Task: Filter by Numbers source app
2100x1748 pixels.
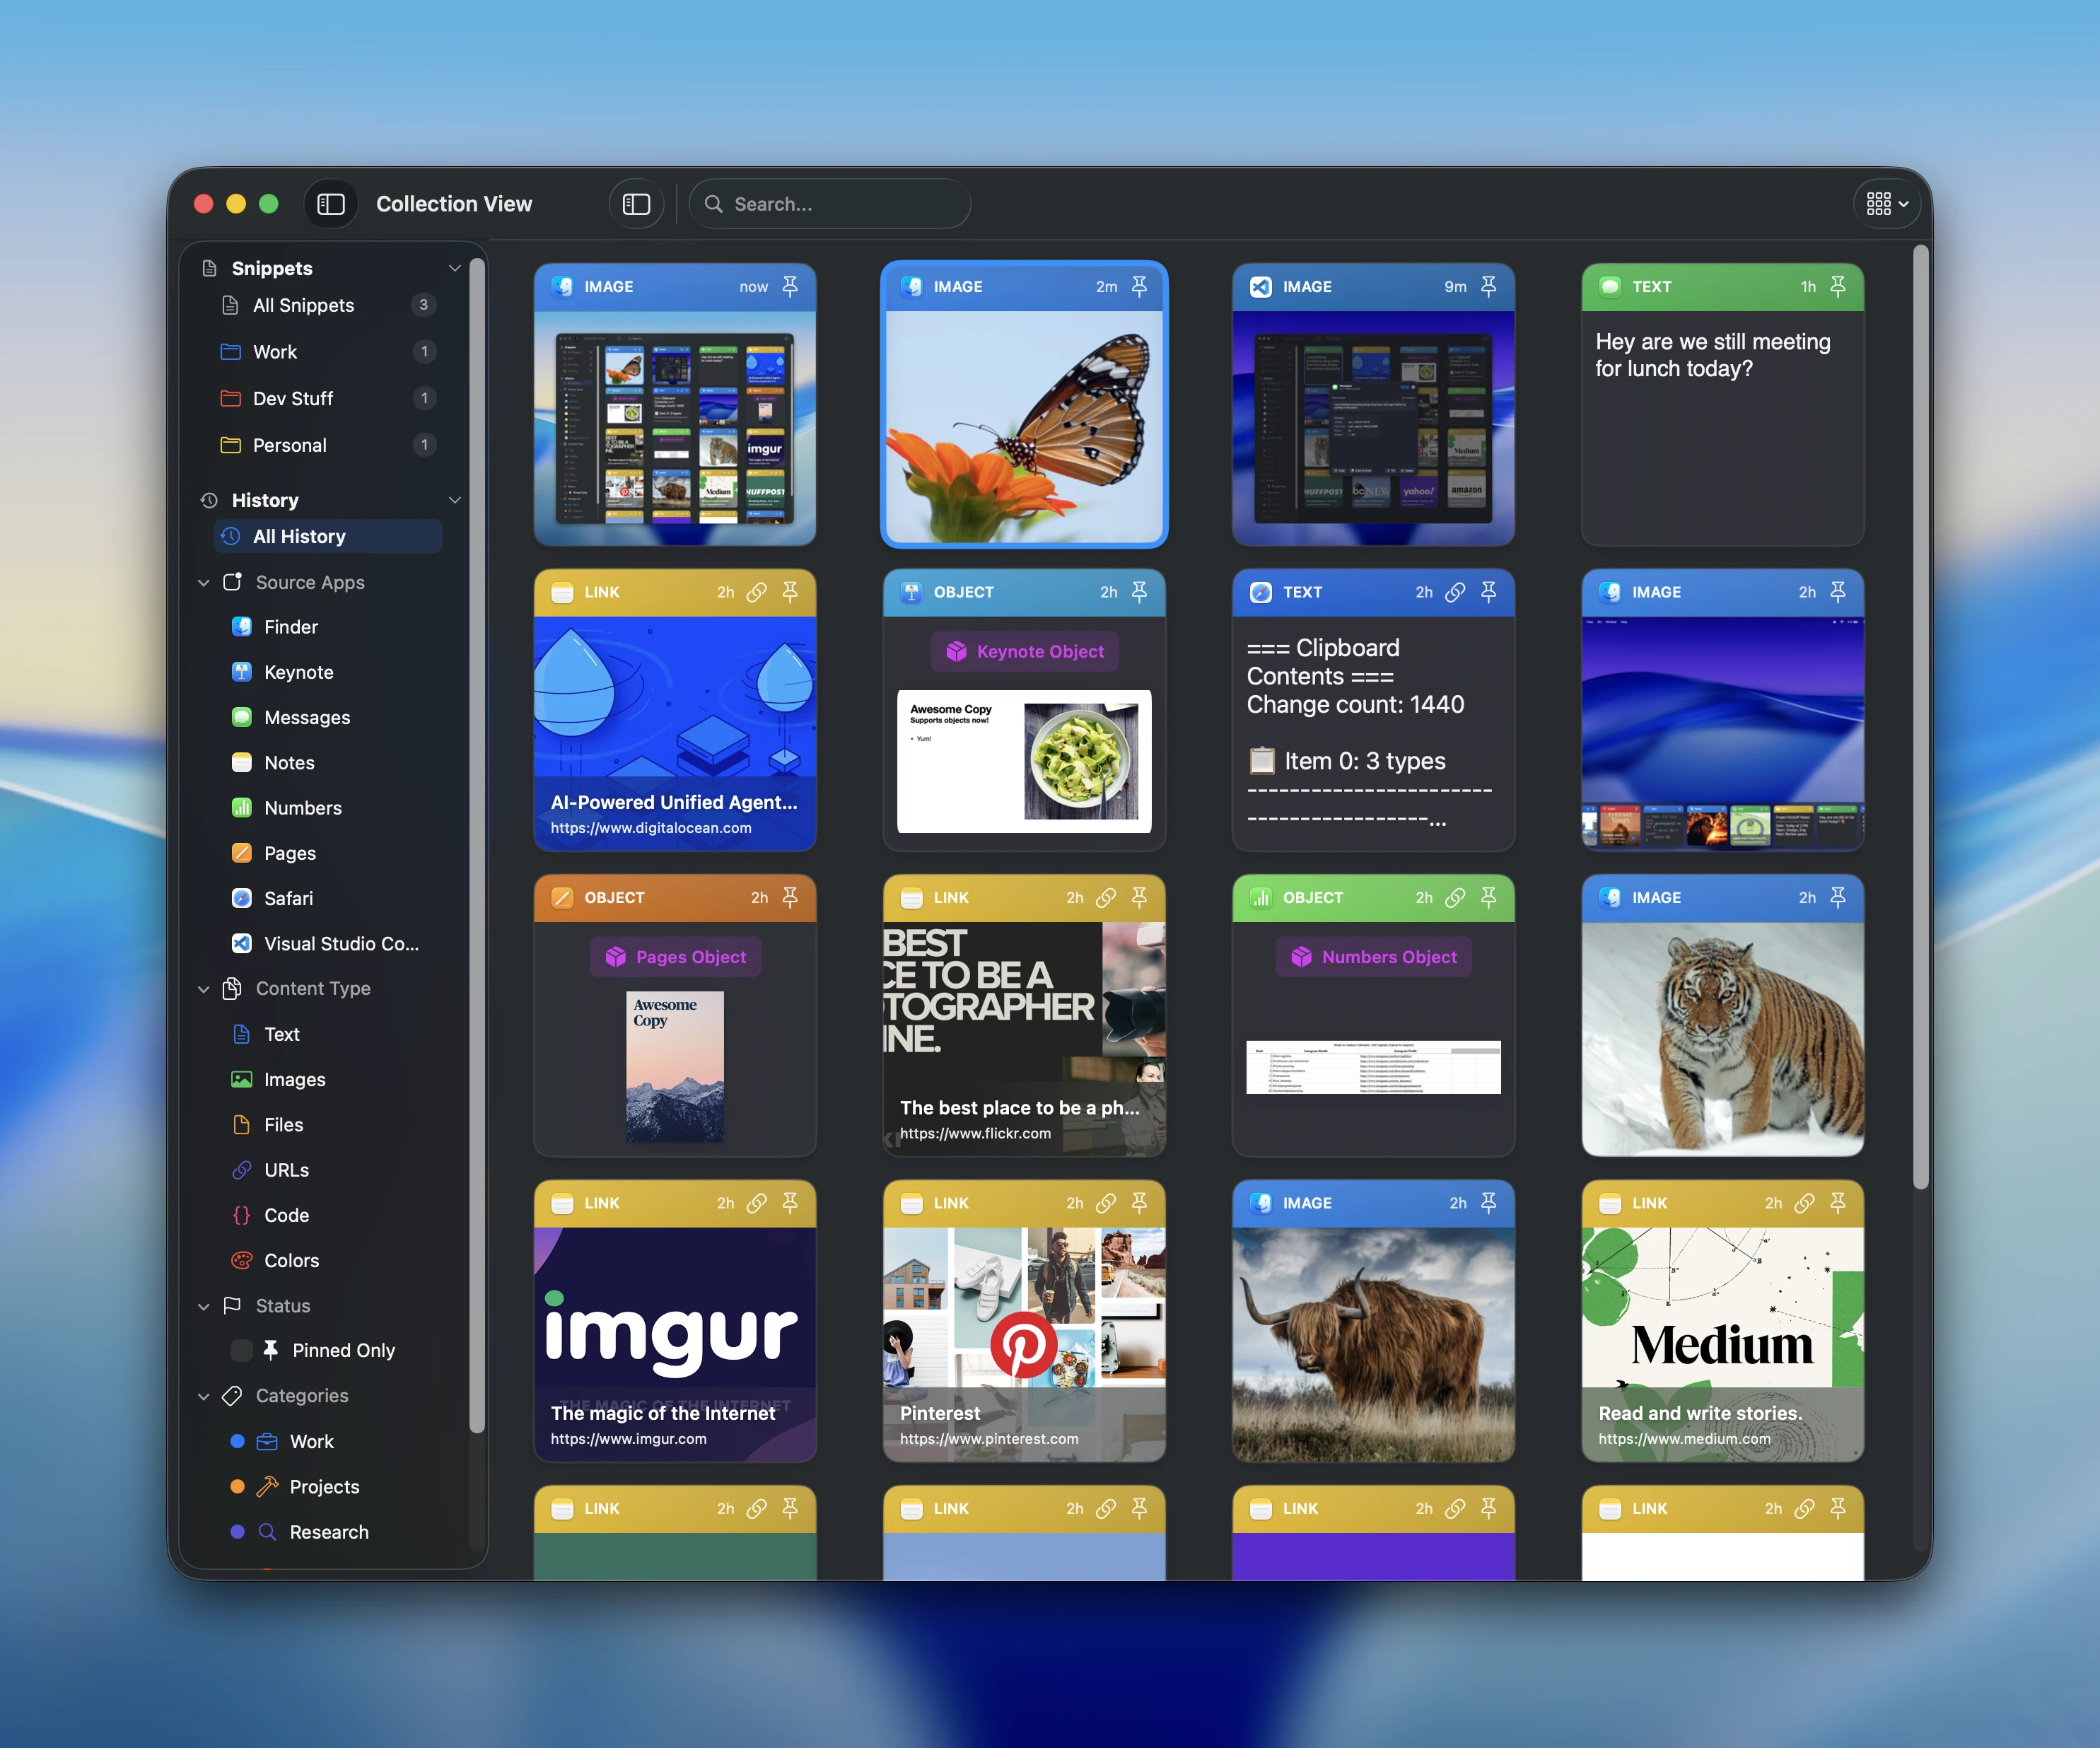Action: tap(302, 808)
